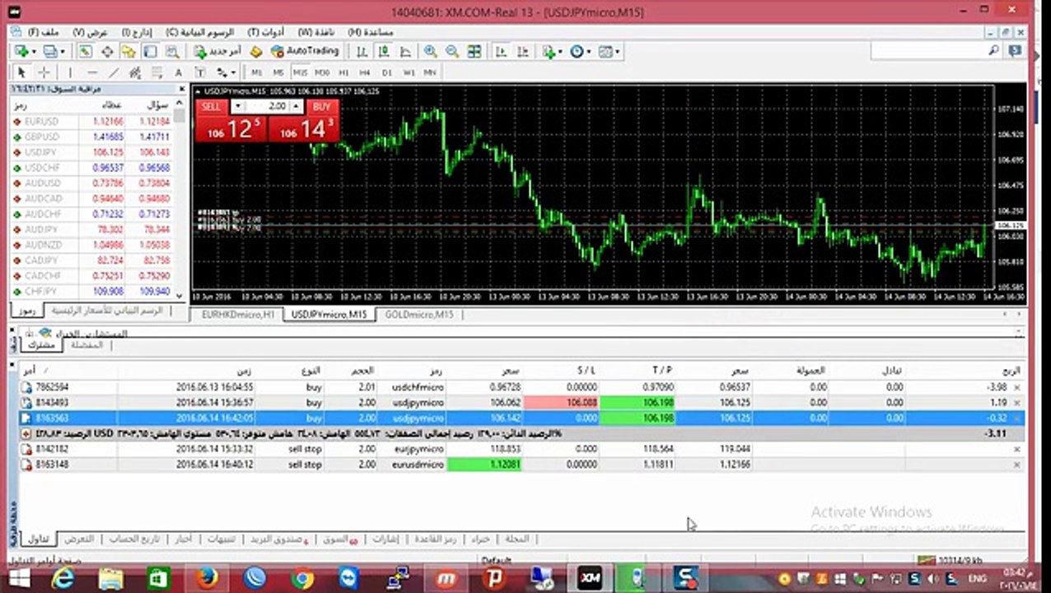1051x593 pixels.
Task: Click the search box in toolbar
Action: [935, 51]
